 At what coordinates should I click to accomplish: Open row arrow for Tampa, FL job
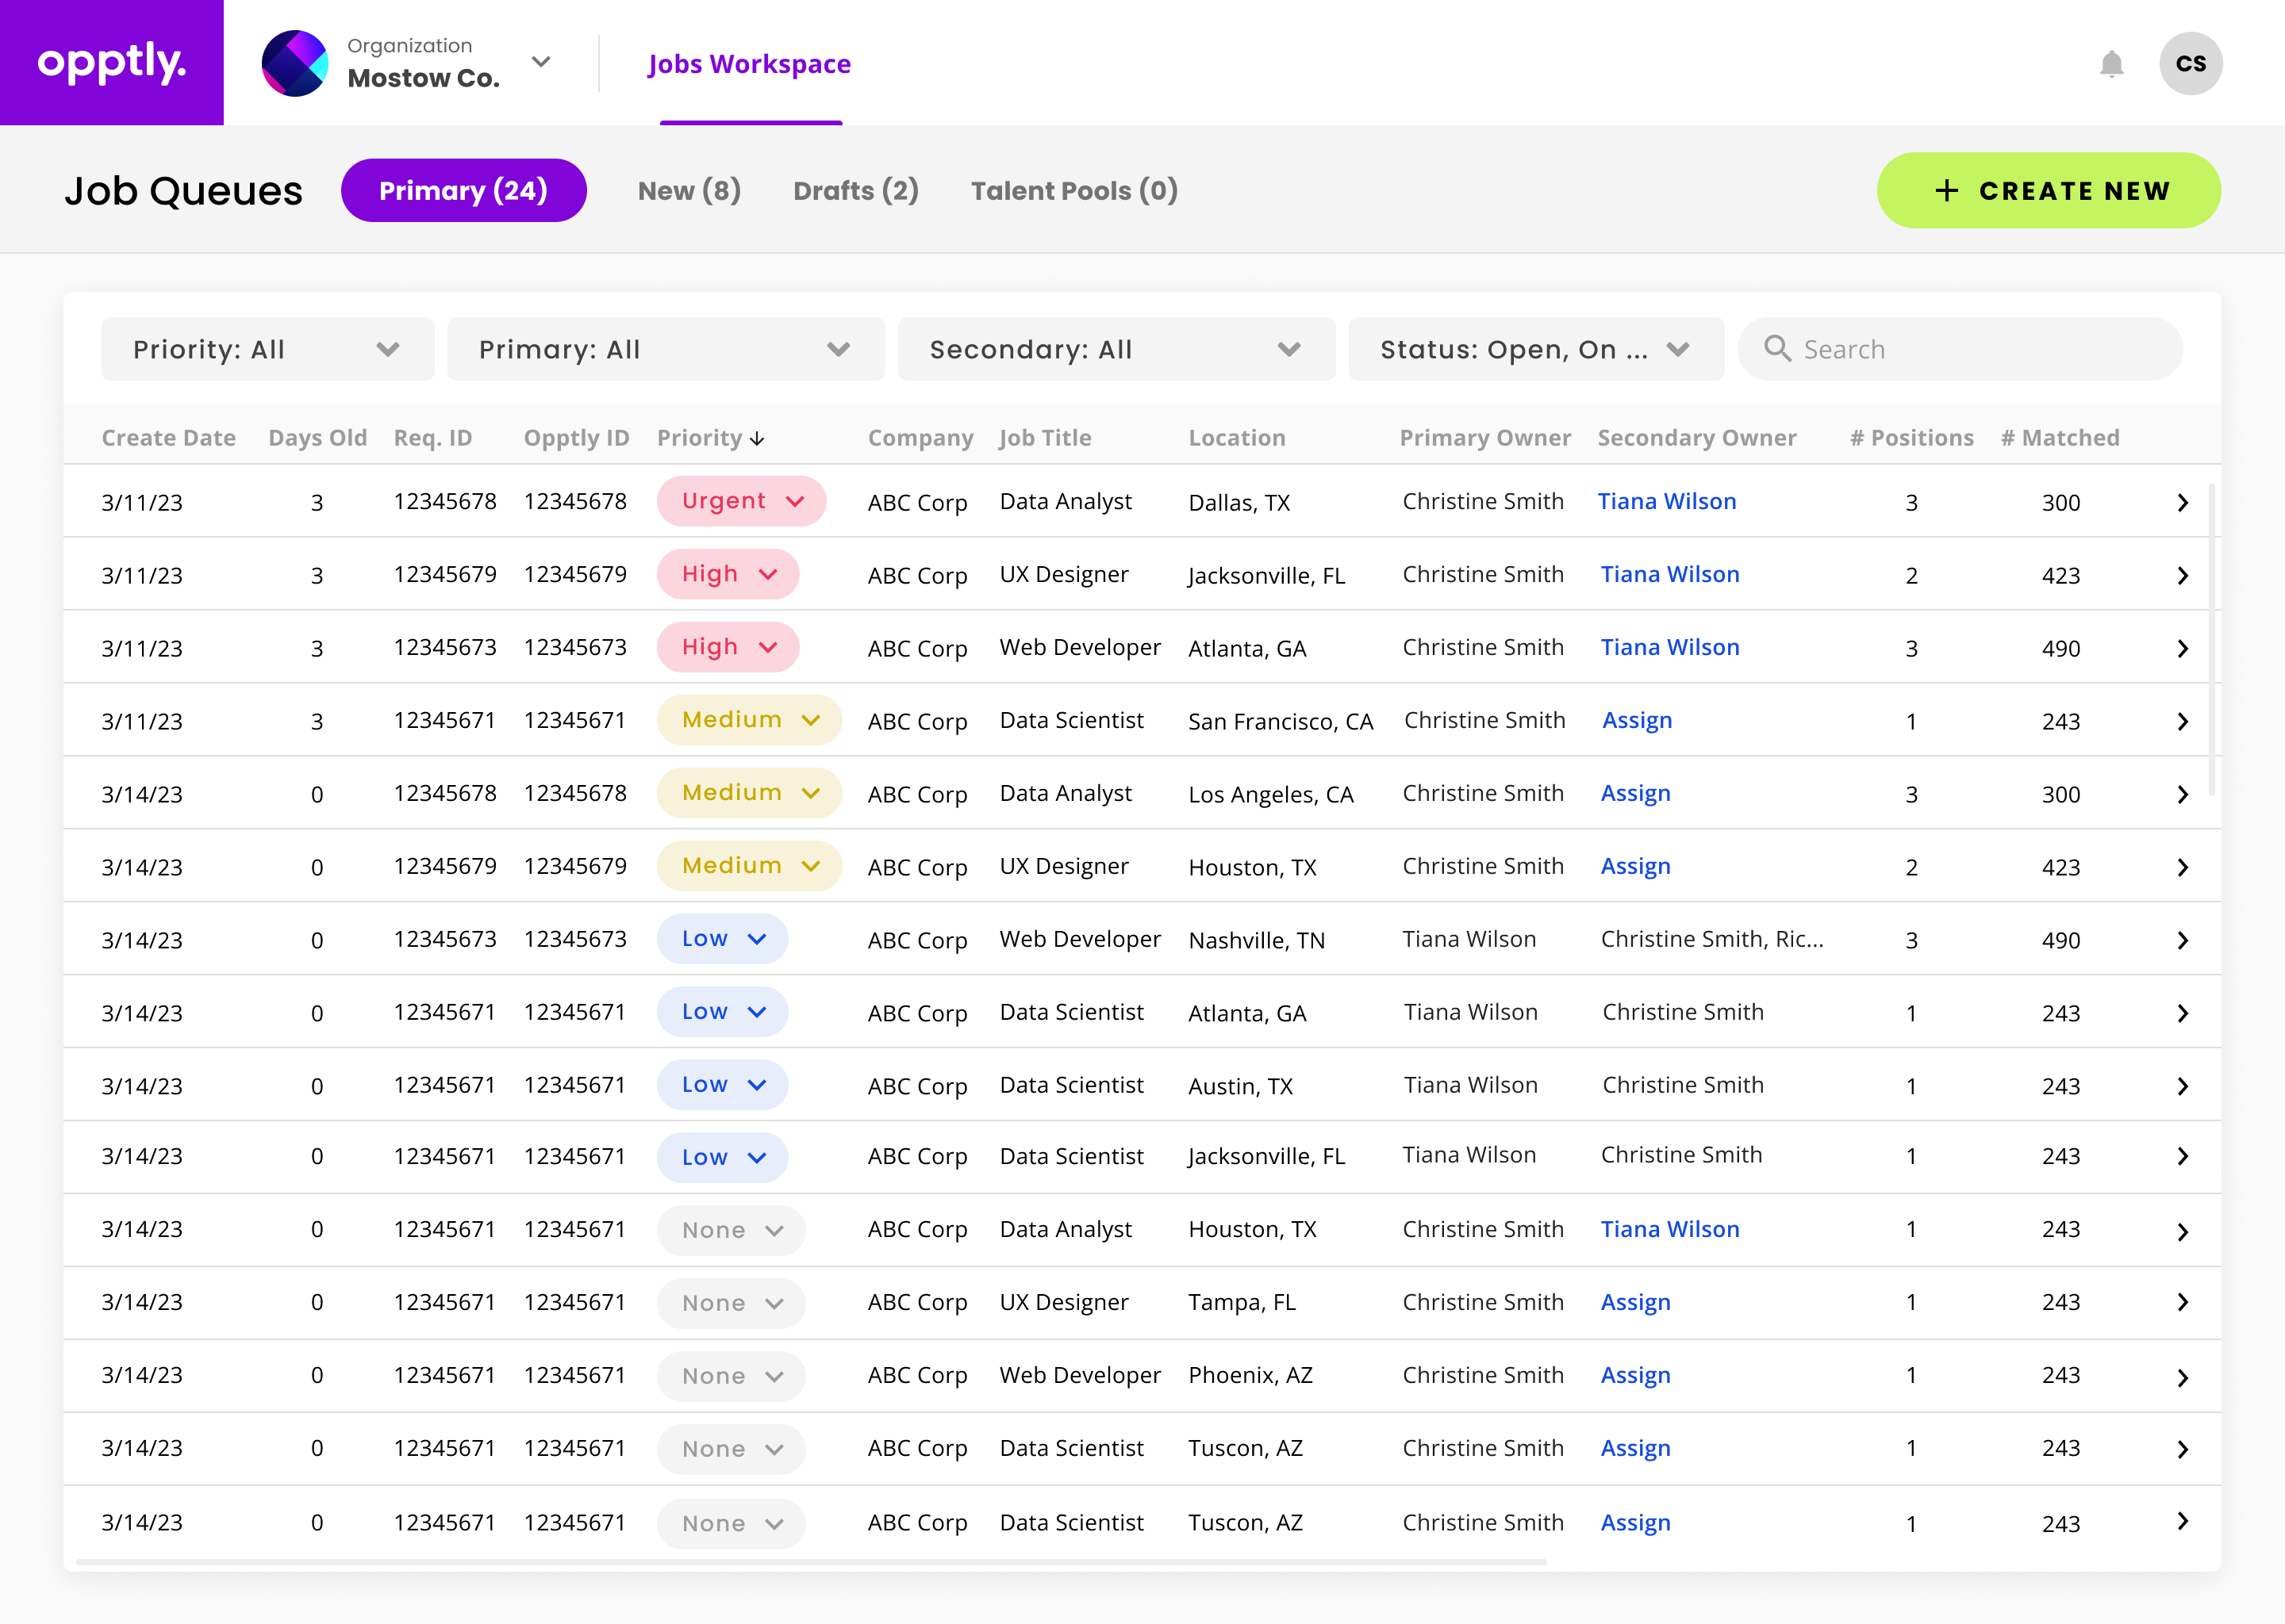click(x=2182, y=1303)
